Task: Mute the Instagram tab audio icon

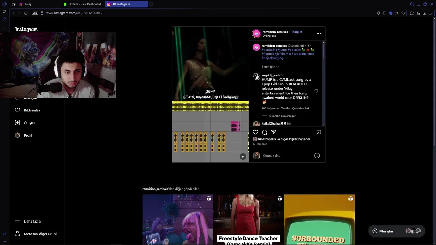Action: click(114, 4)
